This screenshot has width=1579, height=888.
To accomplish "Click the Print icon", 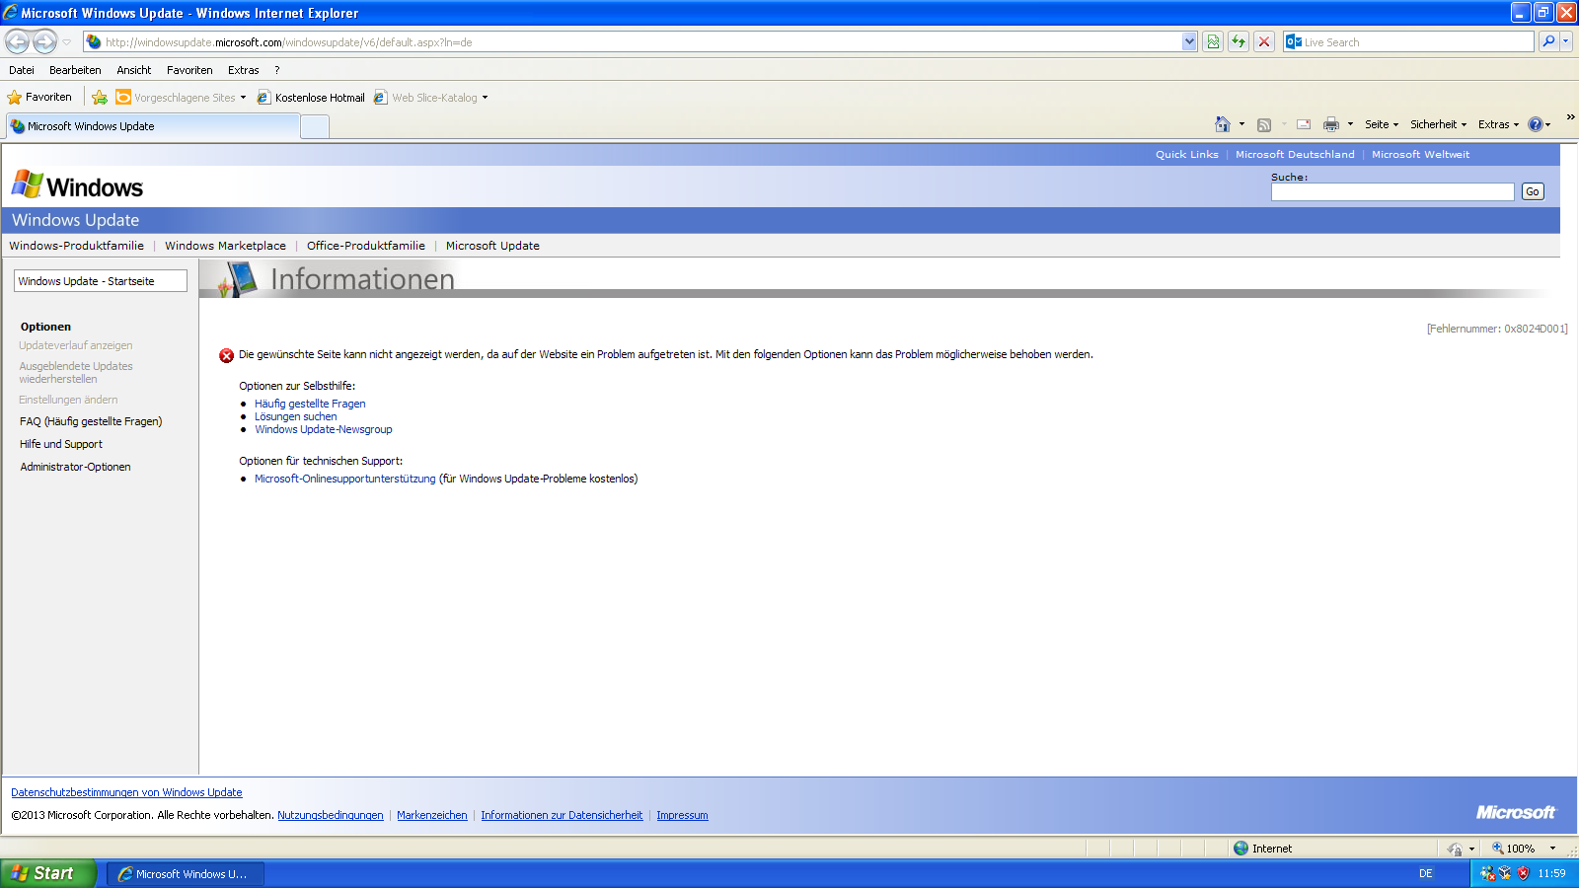I will 1331,124.
